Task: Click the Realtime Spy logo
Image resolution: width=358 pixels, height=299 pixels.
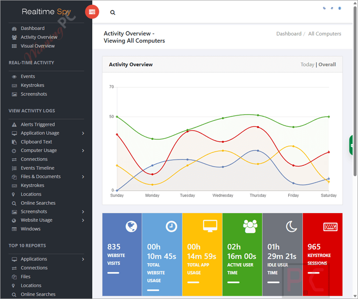Action: coord(47,12)
